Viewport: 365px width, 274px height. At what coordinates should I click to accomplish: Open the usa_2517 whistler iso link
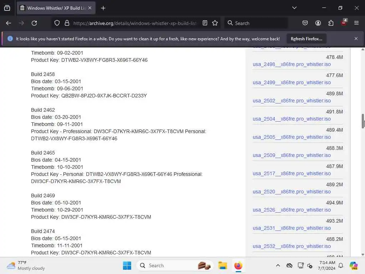(292, 173)
